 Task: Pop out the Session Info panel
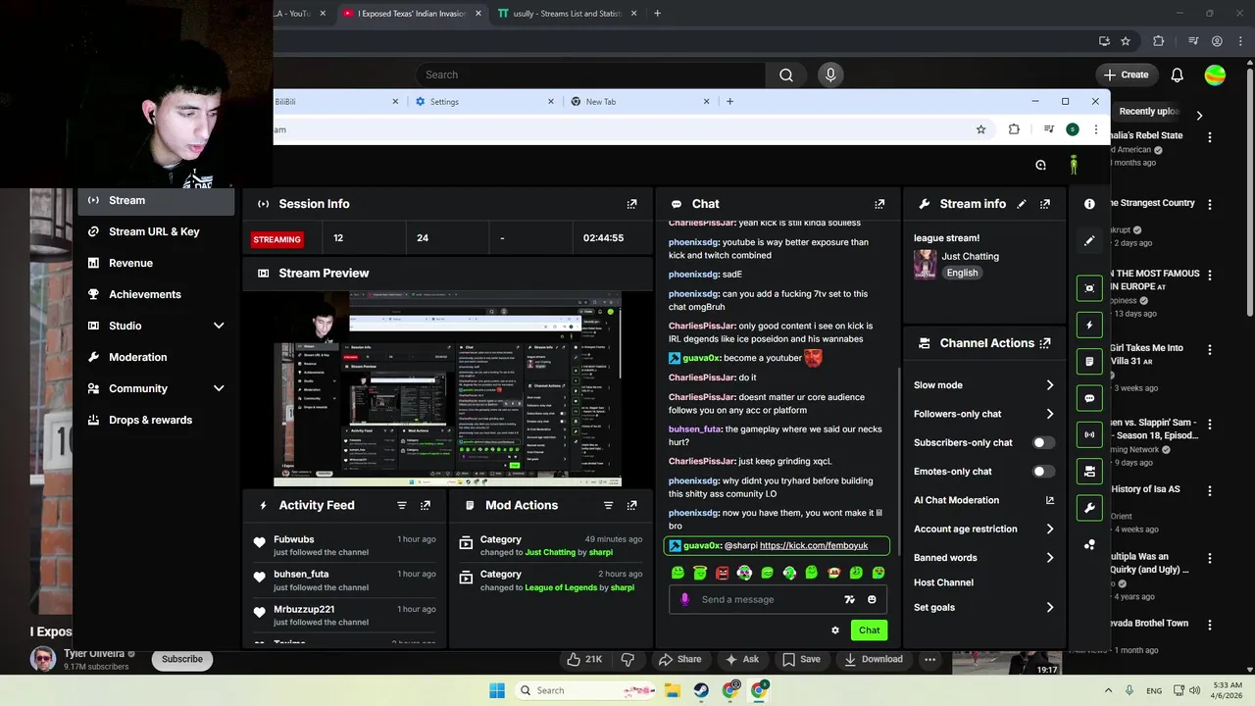pyautogui.click(x=631, y=204)
